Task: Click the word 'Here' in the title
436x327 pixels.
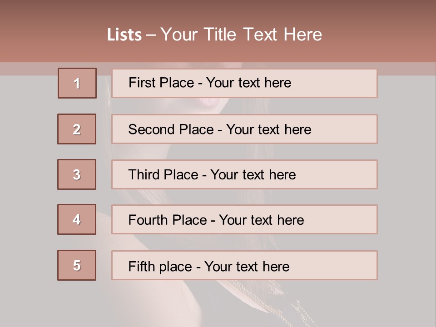Action: pyautogui.click(x=303, y=35)
